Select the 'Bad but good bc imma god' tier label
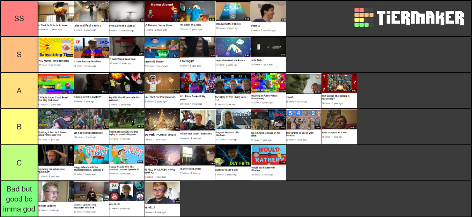 [19, 199]
